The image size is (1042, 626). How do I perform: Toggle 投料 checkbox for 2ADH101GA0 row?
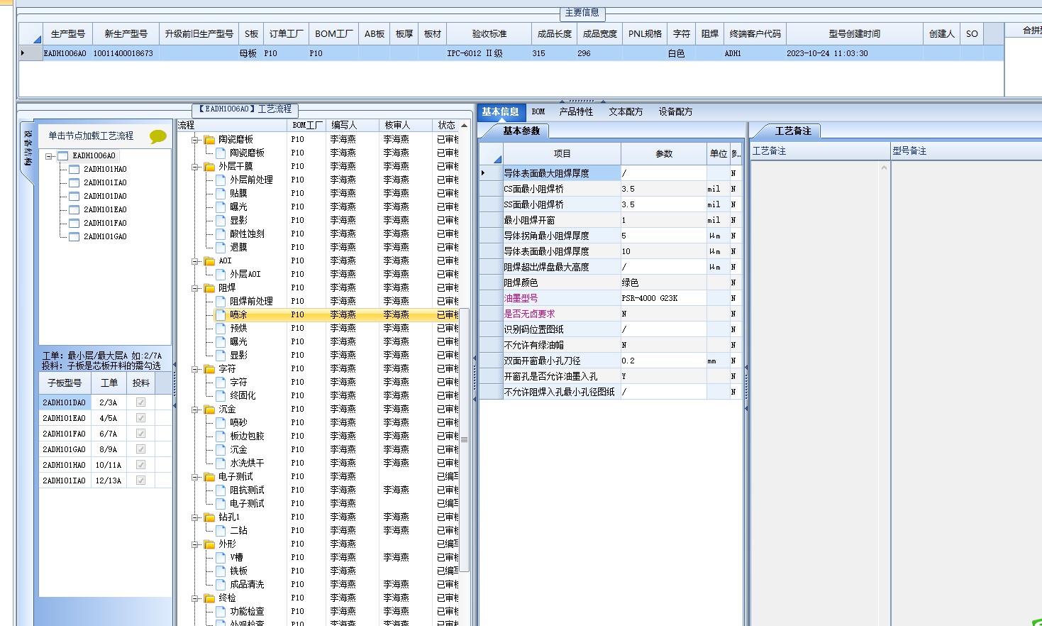[140, 449]
